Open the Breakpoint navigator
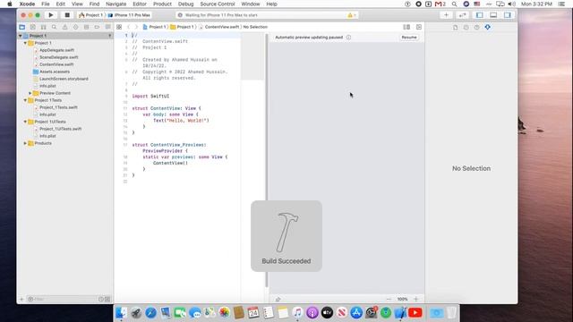This screenshot has height=322, width=573. click(x=97, y=27)
